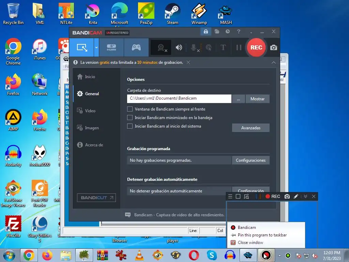
Task: Open the Inicio tab
Action: (x=86, y=77)
